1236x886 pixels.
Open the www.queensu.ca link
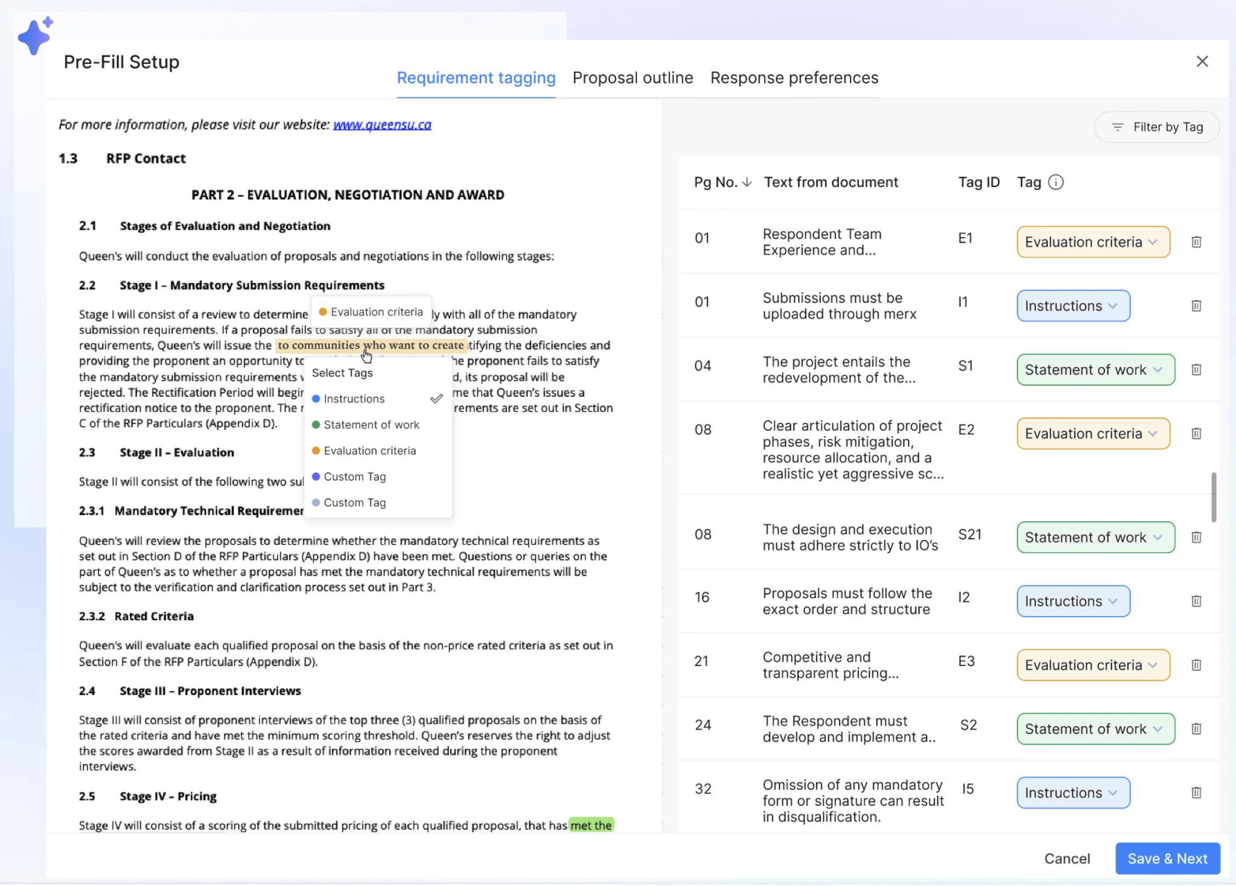381,124
